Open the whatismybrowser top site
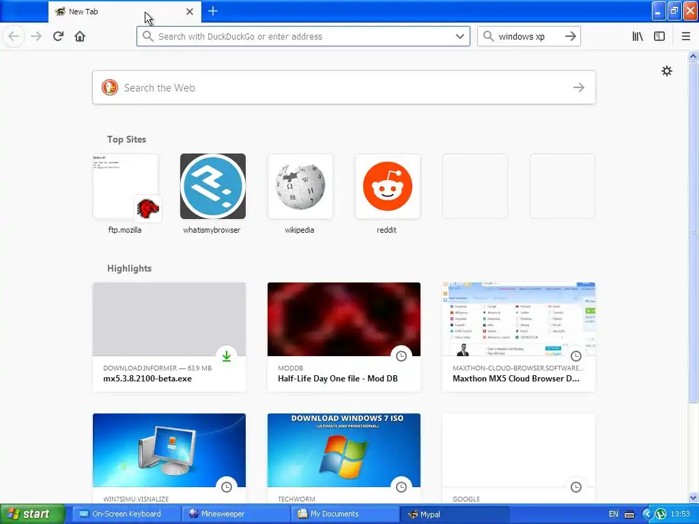 213,186
